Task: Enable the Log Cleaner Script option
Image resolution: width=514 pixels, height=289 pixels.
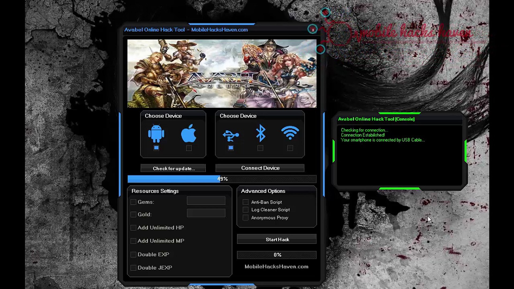Action: pos(245,210)
